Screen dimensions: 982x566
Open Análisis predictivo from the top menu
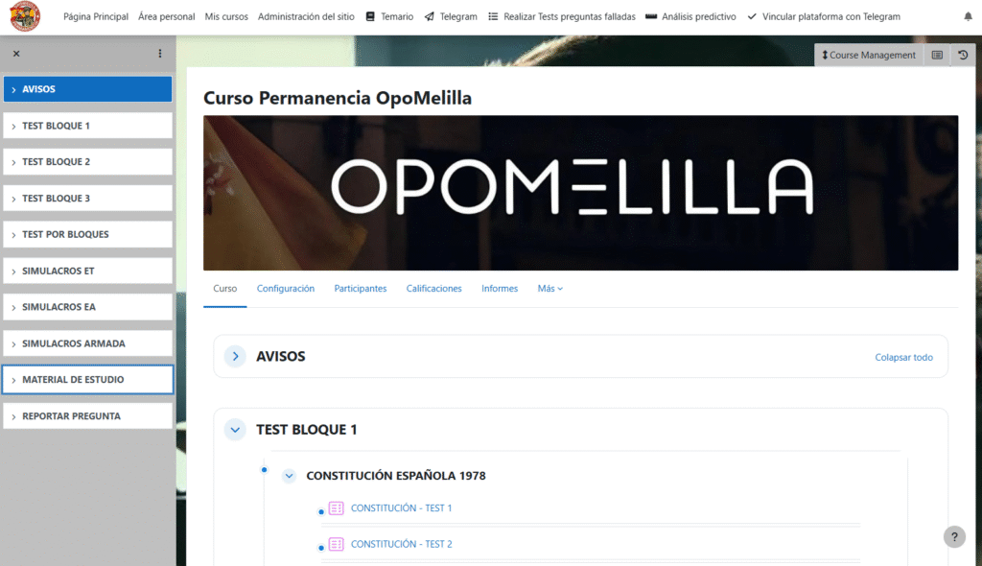click(x=691, y=17)
